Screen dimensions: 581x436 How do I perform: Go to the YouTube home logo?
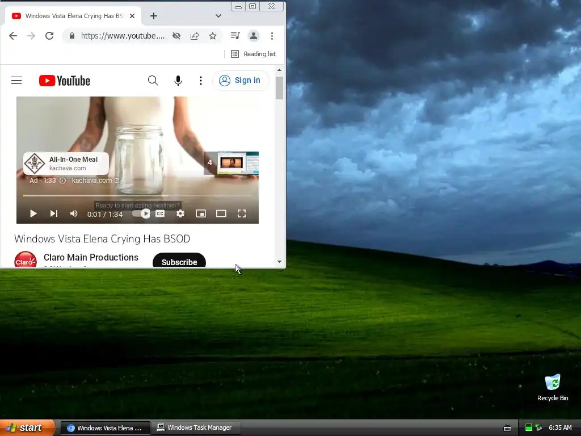(65, 81)
